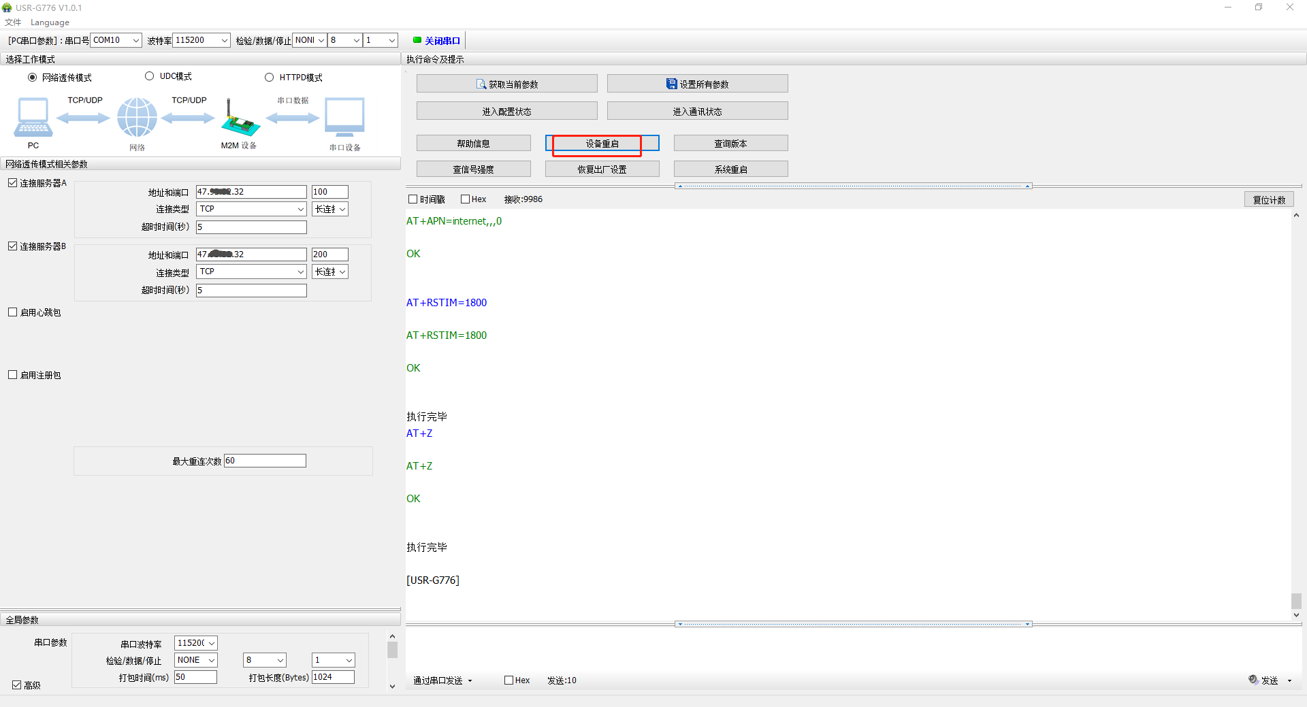Open the 文件 file menu
Screen dimensions: 1307x707
(13, 22)
